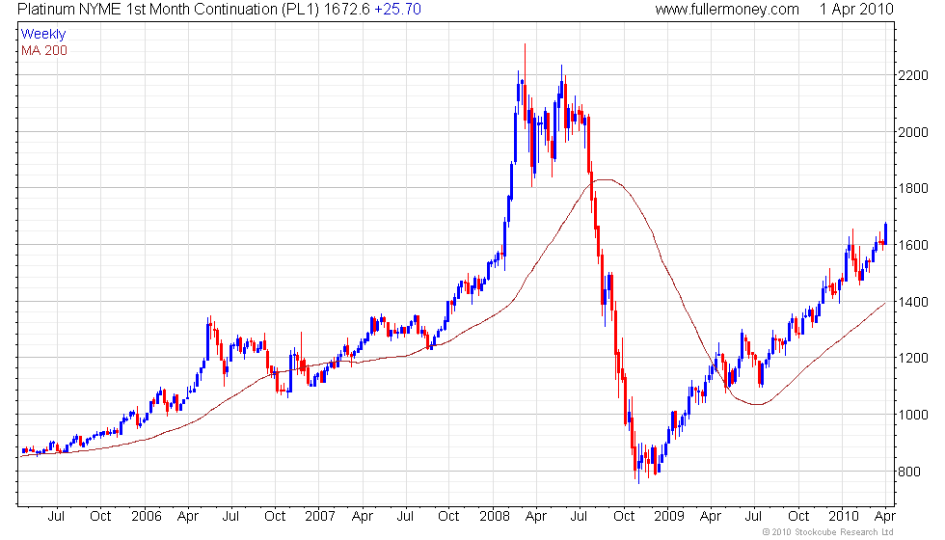Screen dimensions: 945x540
Task: Click the 1000 price axis label
Action: click(913, 415)
